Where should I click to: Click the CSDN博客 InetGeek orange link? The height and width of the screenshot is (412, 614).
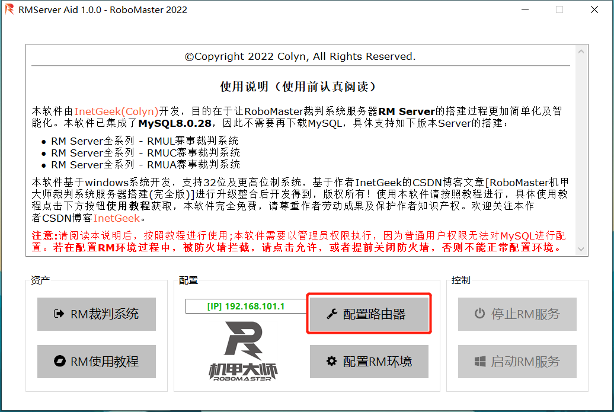pos(116,218)
